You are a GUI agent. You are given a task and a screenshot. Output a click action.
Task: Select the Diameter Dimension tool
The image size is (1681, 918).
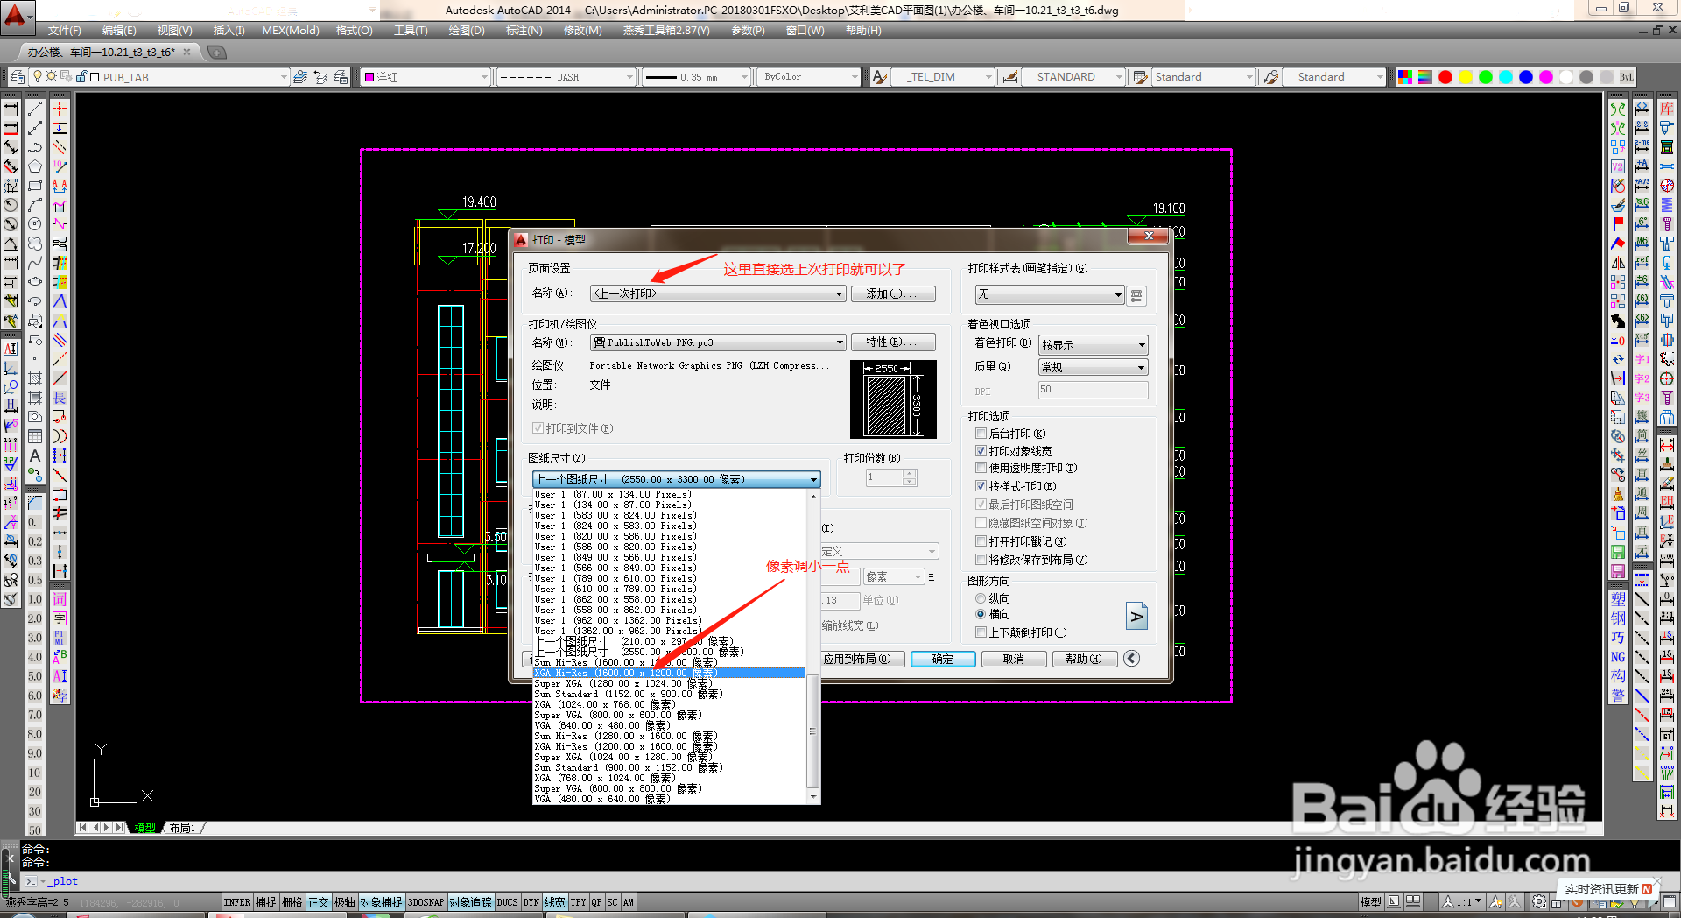[x=11, y=224]
